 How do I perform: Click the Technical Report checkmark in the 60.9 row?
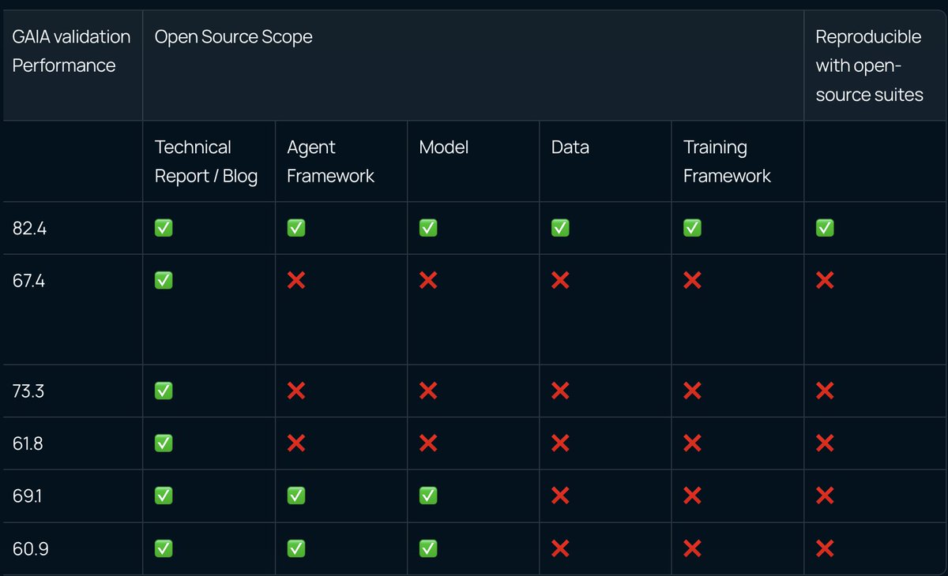click(164, 548)
